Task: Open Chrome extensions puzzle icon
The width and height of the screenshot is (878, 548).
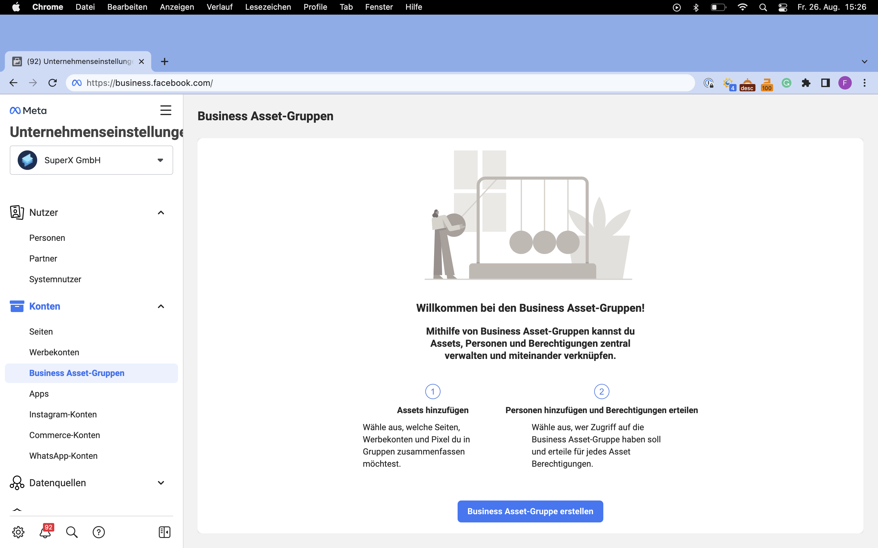Action: pos(806,83)
